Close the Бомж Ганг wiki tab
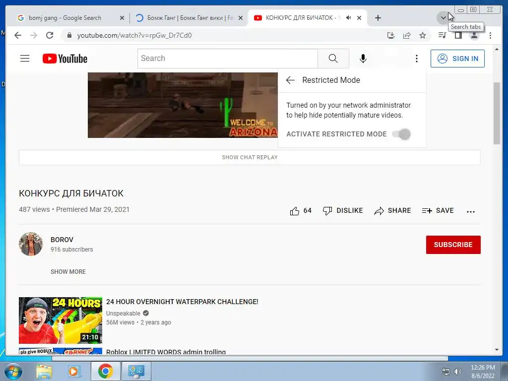 [x=241, y=18]
